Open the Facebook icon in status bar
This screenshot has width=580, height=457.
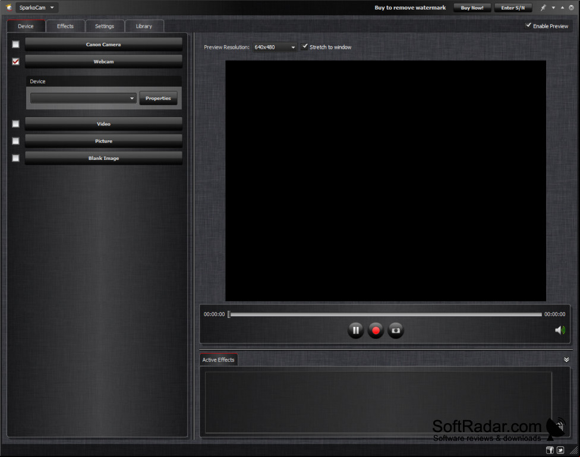(550, 450)
